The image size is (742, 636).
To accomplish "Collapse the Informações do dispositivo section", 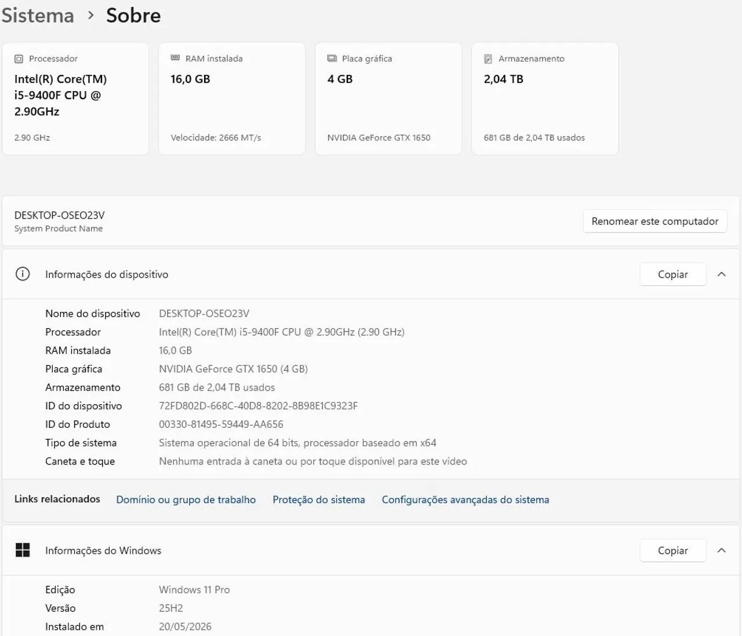I will click(x=722, y=274).
